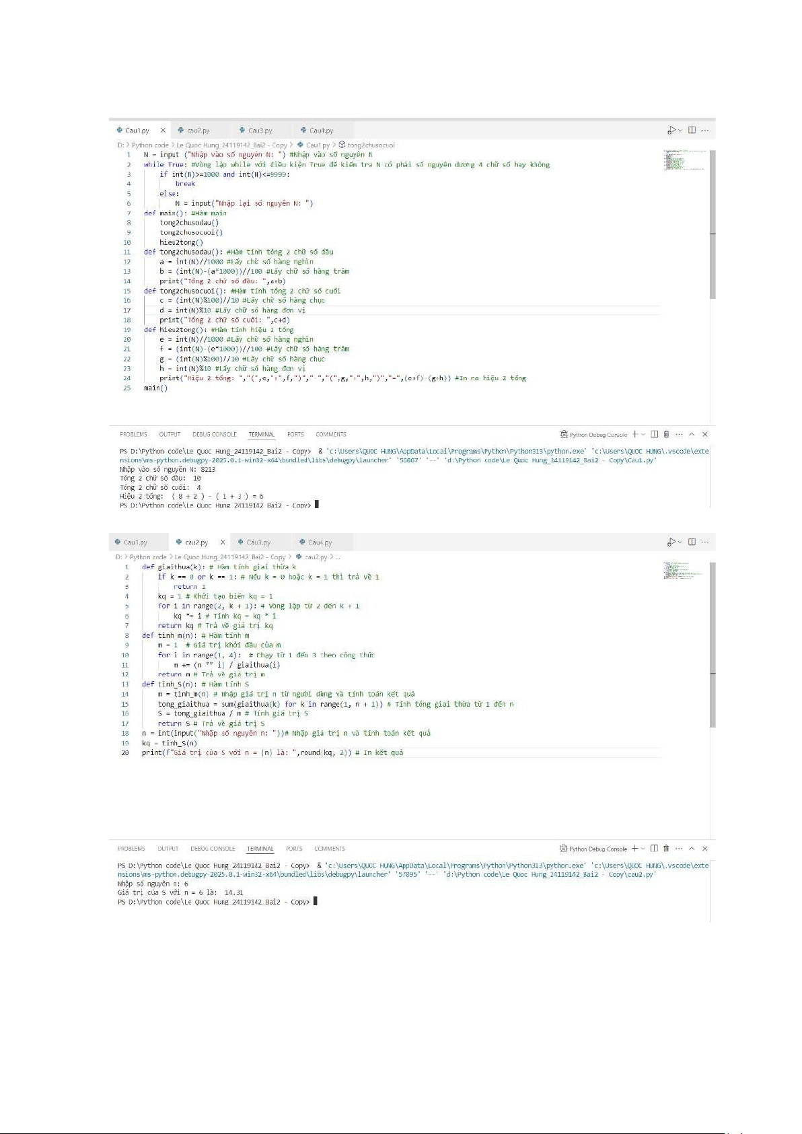The width and height of the screenshot is (802, 1134).
Task: Run Python file icon above cau2.py code
Action: tap(671, 542)
